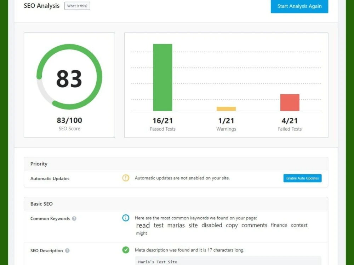Click 'Meta description was found' message

pyautogui.click(x=189, y=250)
